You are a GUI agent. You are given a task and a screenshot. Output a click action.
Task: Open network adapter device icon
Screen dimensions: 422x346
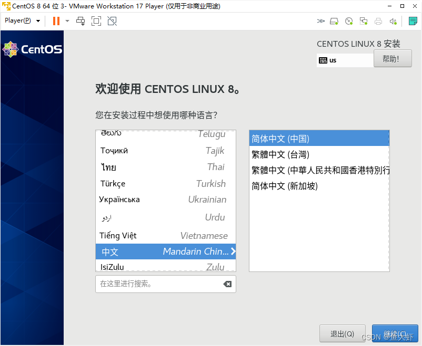(x=364, y=21)
